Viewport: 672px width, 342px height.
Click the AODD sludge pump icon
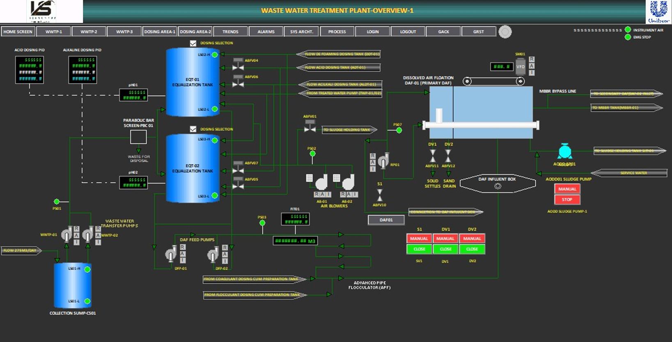[565, 152]
